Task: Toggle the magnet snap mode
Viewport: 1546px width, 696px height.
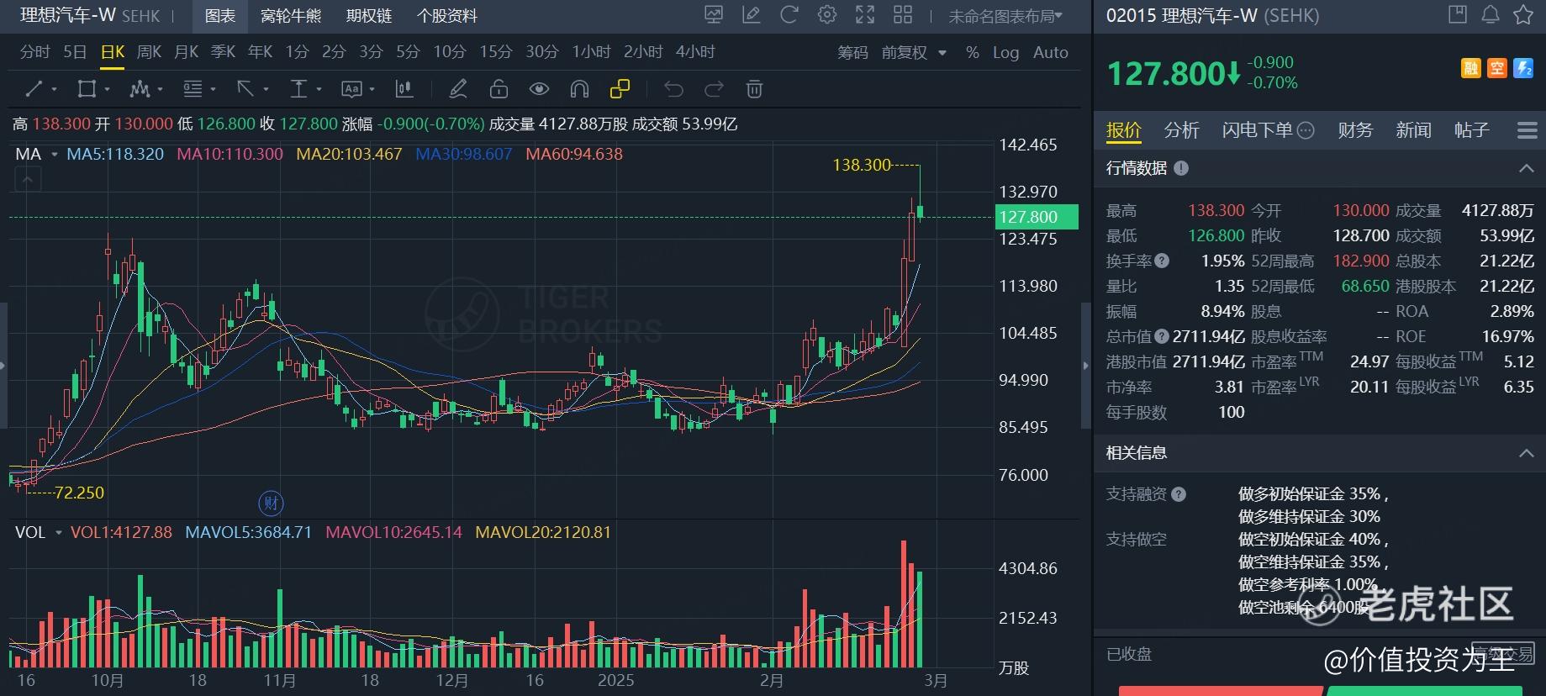Action: coord(579,88)
